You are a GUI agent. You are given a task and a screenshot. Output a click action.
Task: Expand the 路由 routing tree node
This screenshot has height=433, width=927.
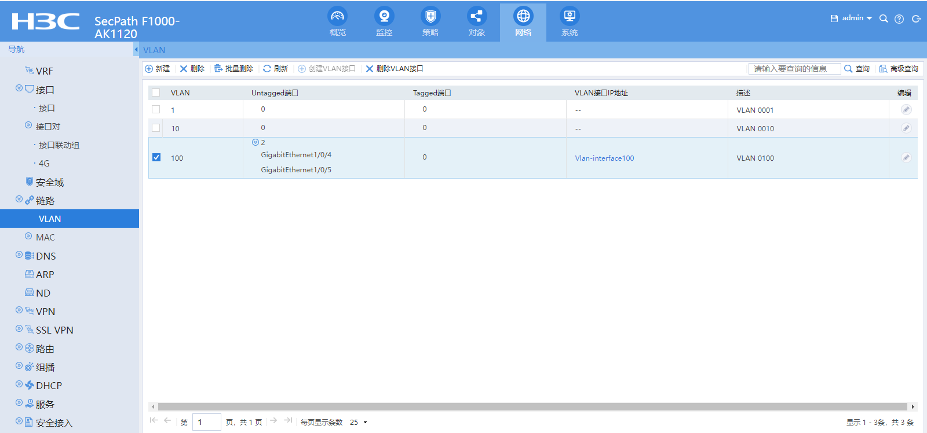[19, 347]
